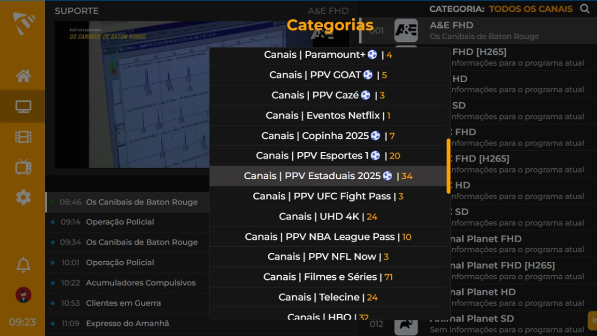Select Canais | PPV Estaduais 2025 category
The width and height of the screenshot is (597, 336).
pyautogui.click(x=328, y=176)
